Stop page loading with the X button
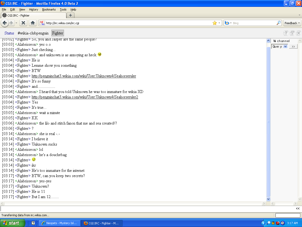Viewport: 302px width, 227px height. point(23,23)
